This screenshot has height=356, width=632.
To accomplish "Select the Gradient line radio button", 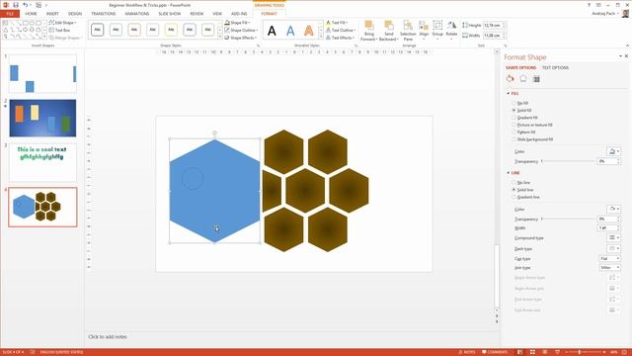I will (x=513, y=197).
